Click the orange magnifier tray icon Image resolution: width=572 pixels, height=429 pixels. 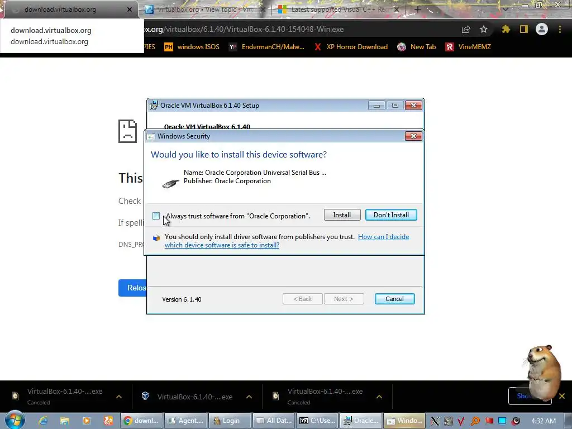475,421
